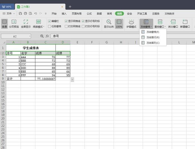Click the new tab plus button
The image size is (195, 149).
tap(70, 7)
